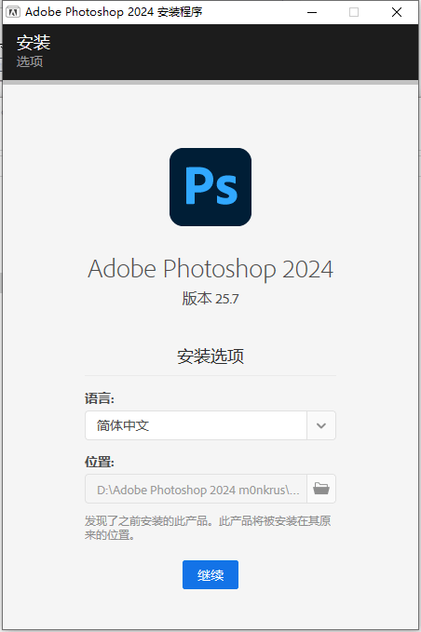Click the Ps Photoshop logo icon
Viewport: 421px width, 632px height.
pos(210,186)
